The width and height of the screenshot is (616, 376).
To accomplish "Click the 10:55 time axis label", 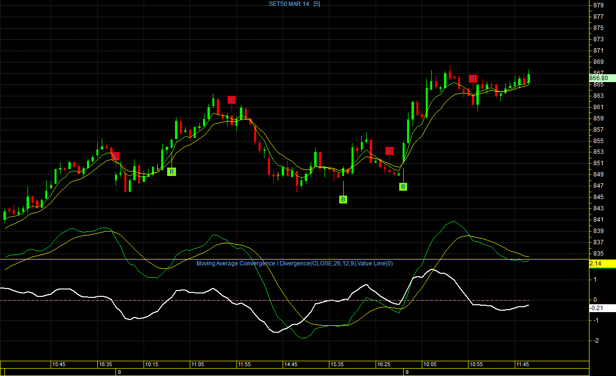I will pyautogui.click(x=476, y=365).
